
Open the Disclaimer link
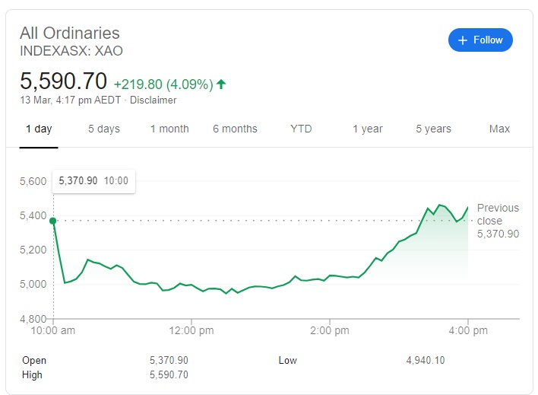(x=153, y=100)
